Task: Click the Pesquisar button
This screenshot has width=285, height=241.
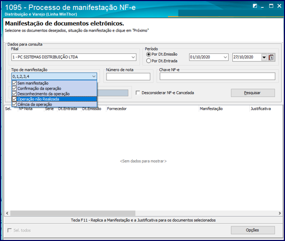Action: pos(253,93)
